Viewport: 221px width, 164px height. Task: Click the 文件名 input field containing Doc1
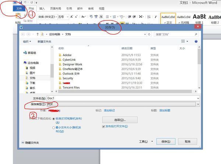[x=122, y=98]
